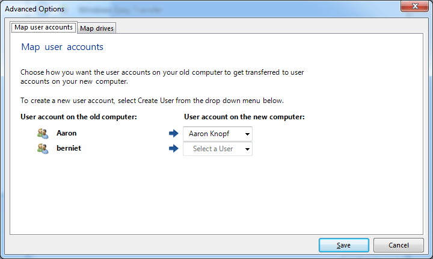The height and width of the screenshot is (259, 433).
Task: Close the Advanced Options window
Action: pyautogui.click(x=414, y=6)
